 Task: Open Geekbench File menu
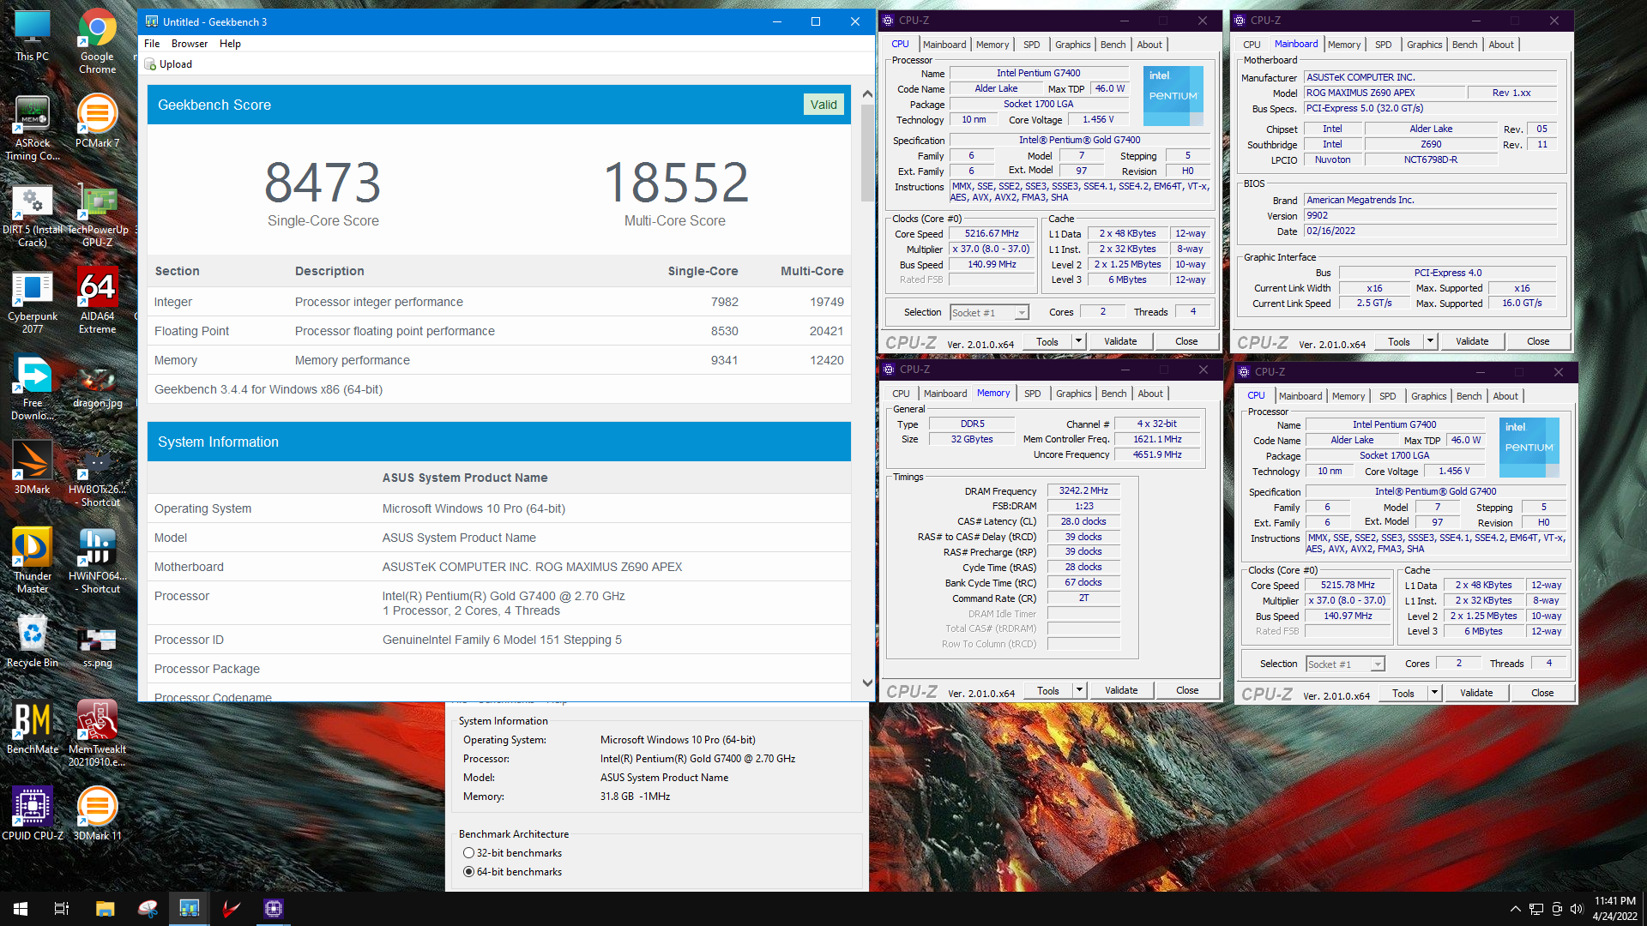coord(152,44)
